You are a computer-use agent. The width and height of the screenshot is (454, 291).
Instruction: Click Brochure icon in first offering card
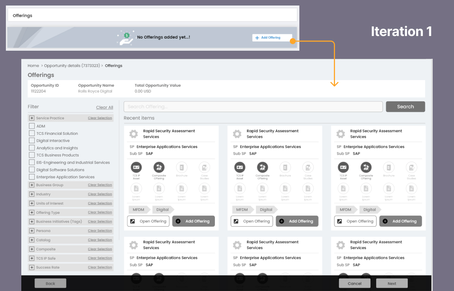click(x=181, y=168)
